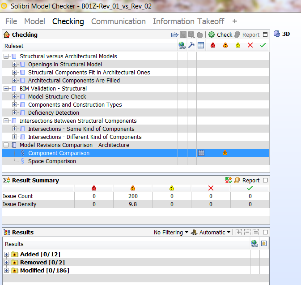Maximize the Results panel

click(x=265, y=232)
